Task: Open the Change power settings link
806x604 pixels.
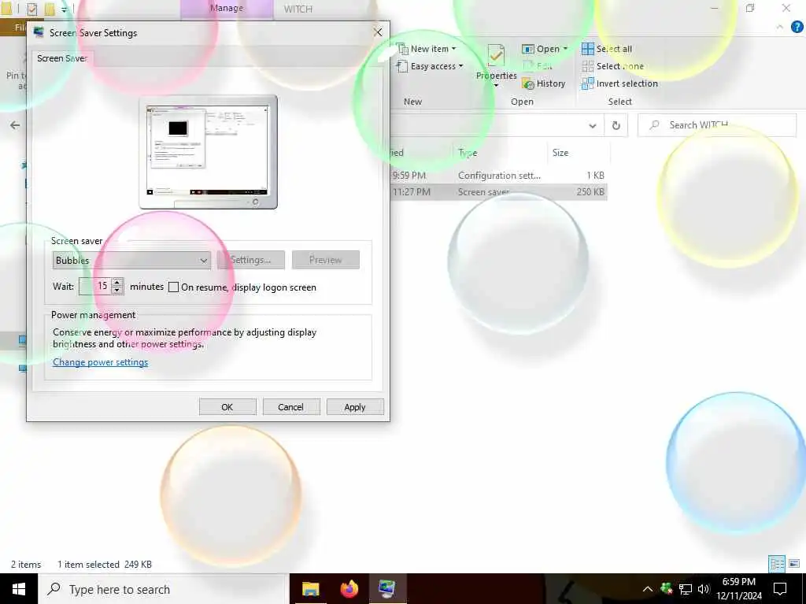Action: click(x=100, y=362)
